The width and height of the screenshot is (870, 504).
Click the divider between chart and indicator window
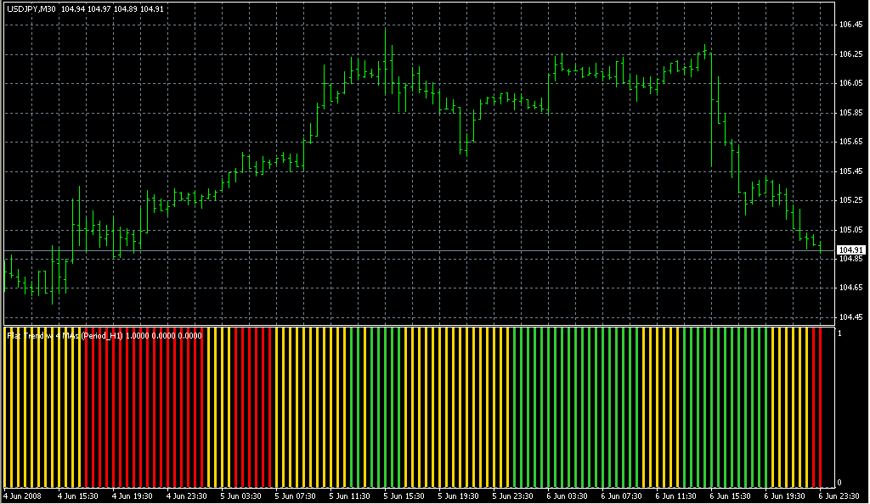[416, 324]
